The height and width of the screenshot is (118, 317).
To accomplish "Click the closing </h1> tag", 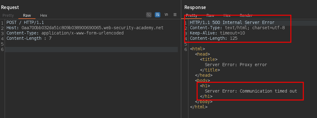I will pos(206,96).
